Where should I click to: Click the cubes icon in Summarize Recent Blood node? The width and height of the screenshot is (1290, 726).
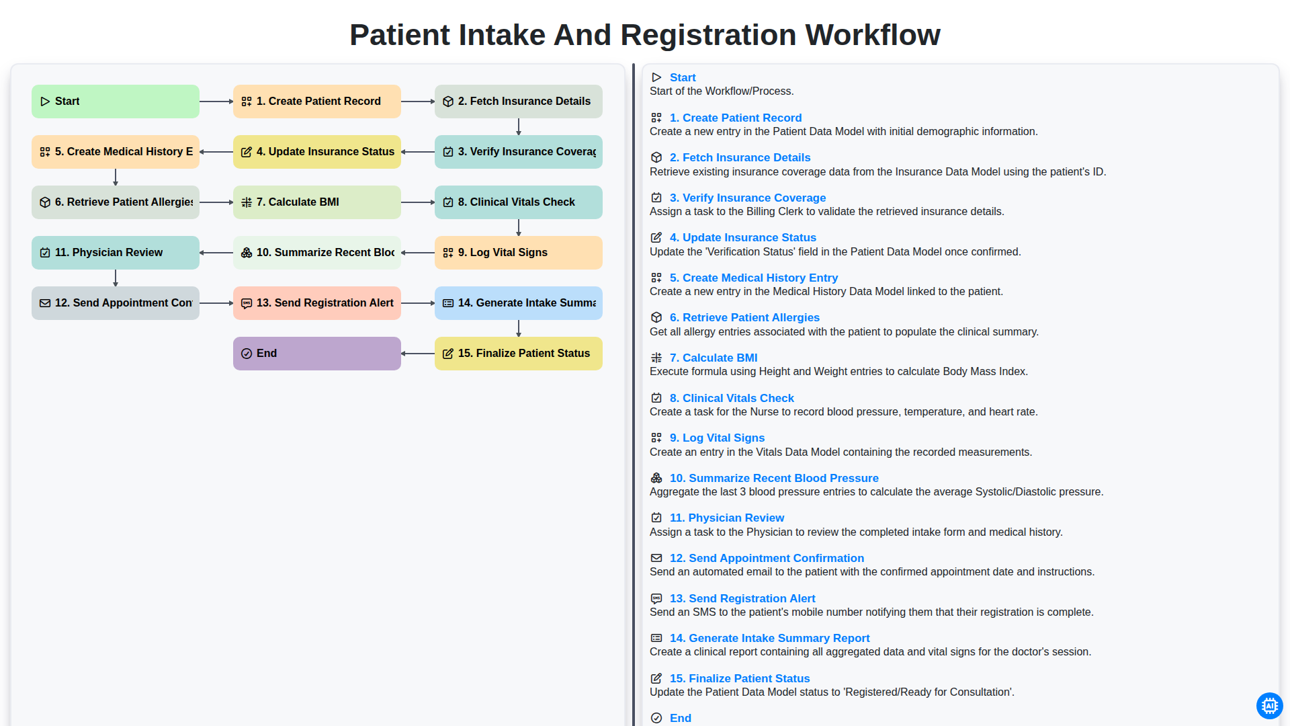pos(247,253)
